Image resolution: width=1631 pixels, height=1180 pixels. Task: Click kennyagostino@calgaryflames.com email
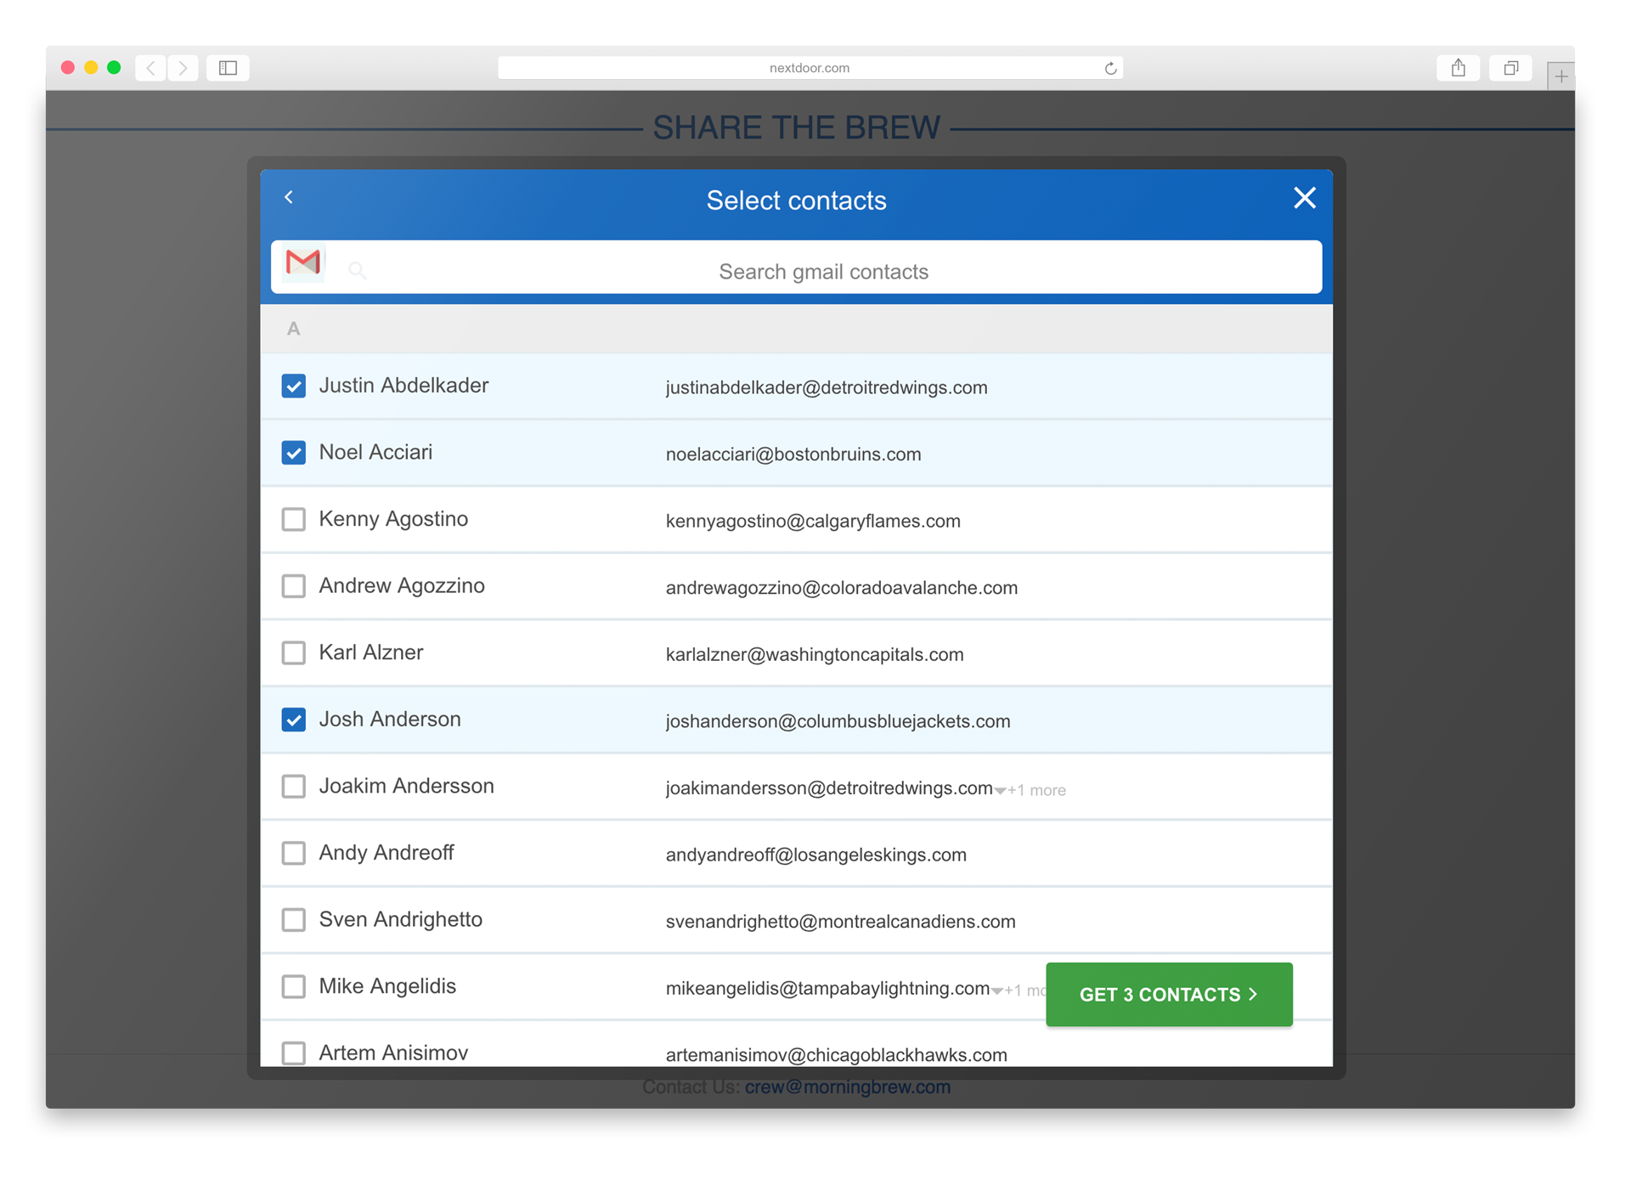tap(813, 521)
